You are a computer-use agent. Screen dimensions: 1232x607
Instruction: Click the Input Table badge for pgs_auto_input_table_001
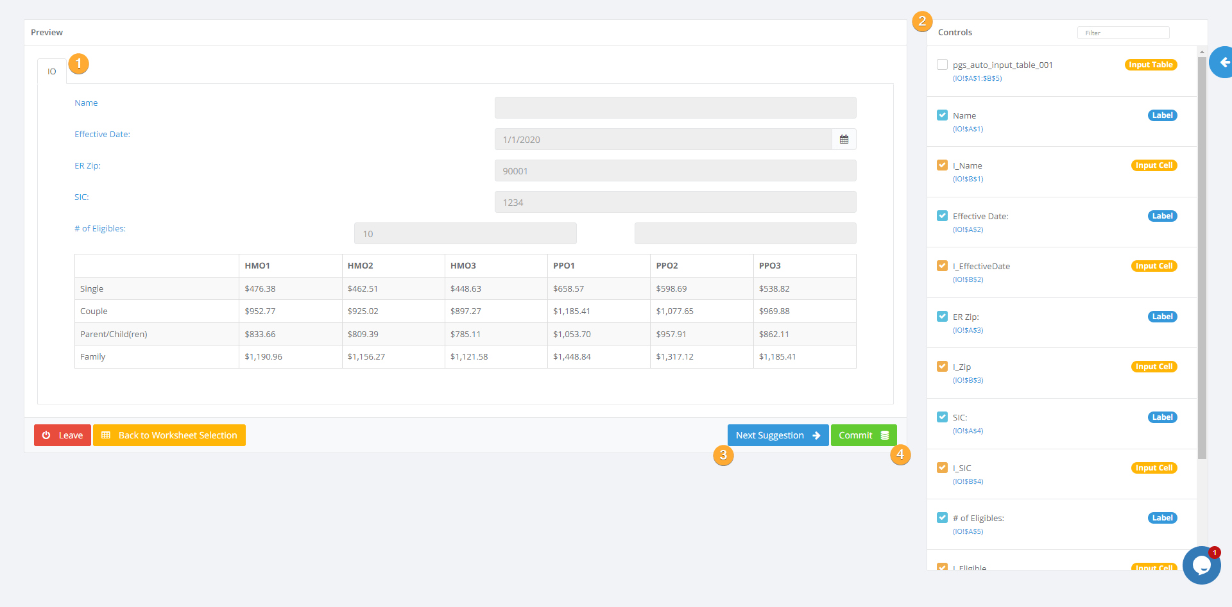[1151, 64]
